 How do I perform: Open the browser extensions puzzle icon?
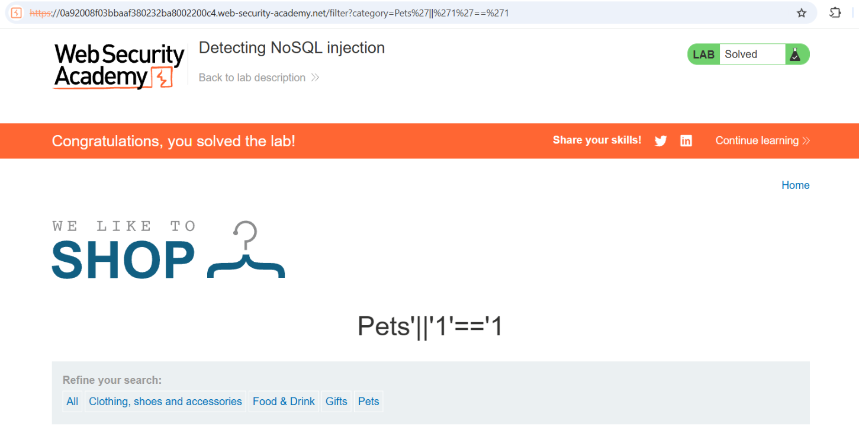[x=835, y=13]
